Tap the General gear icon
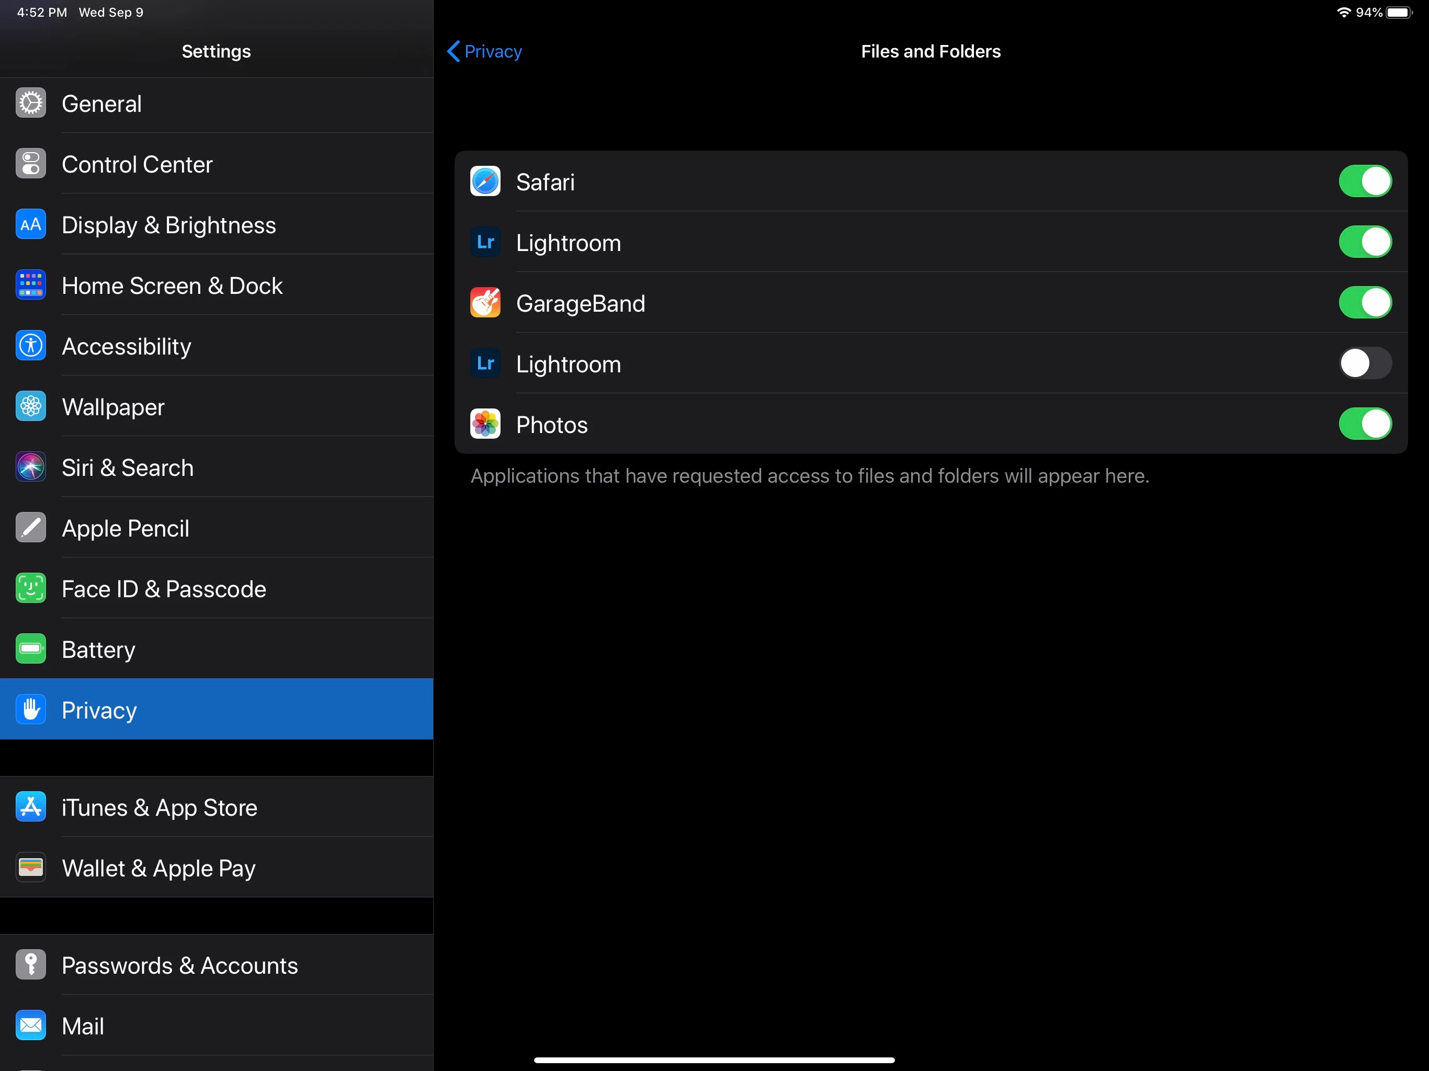 pyautogui.click(x=30, y=104)
